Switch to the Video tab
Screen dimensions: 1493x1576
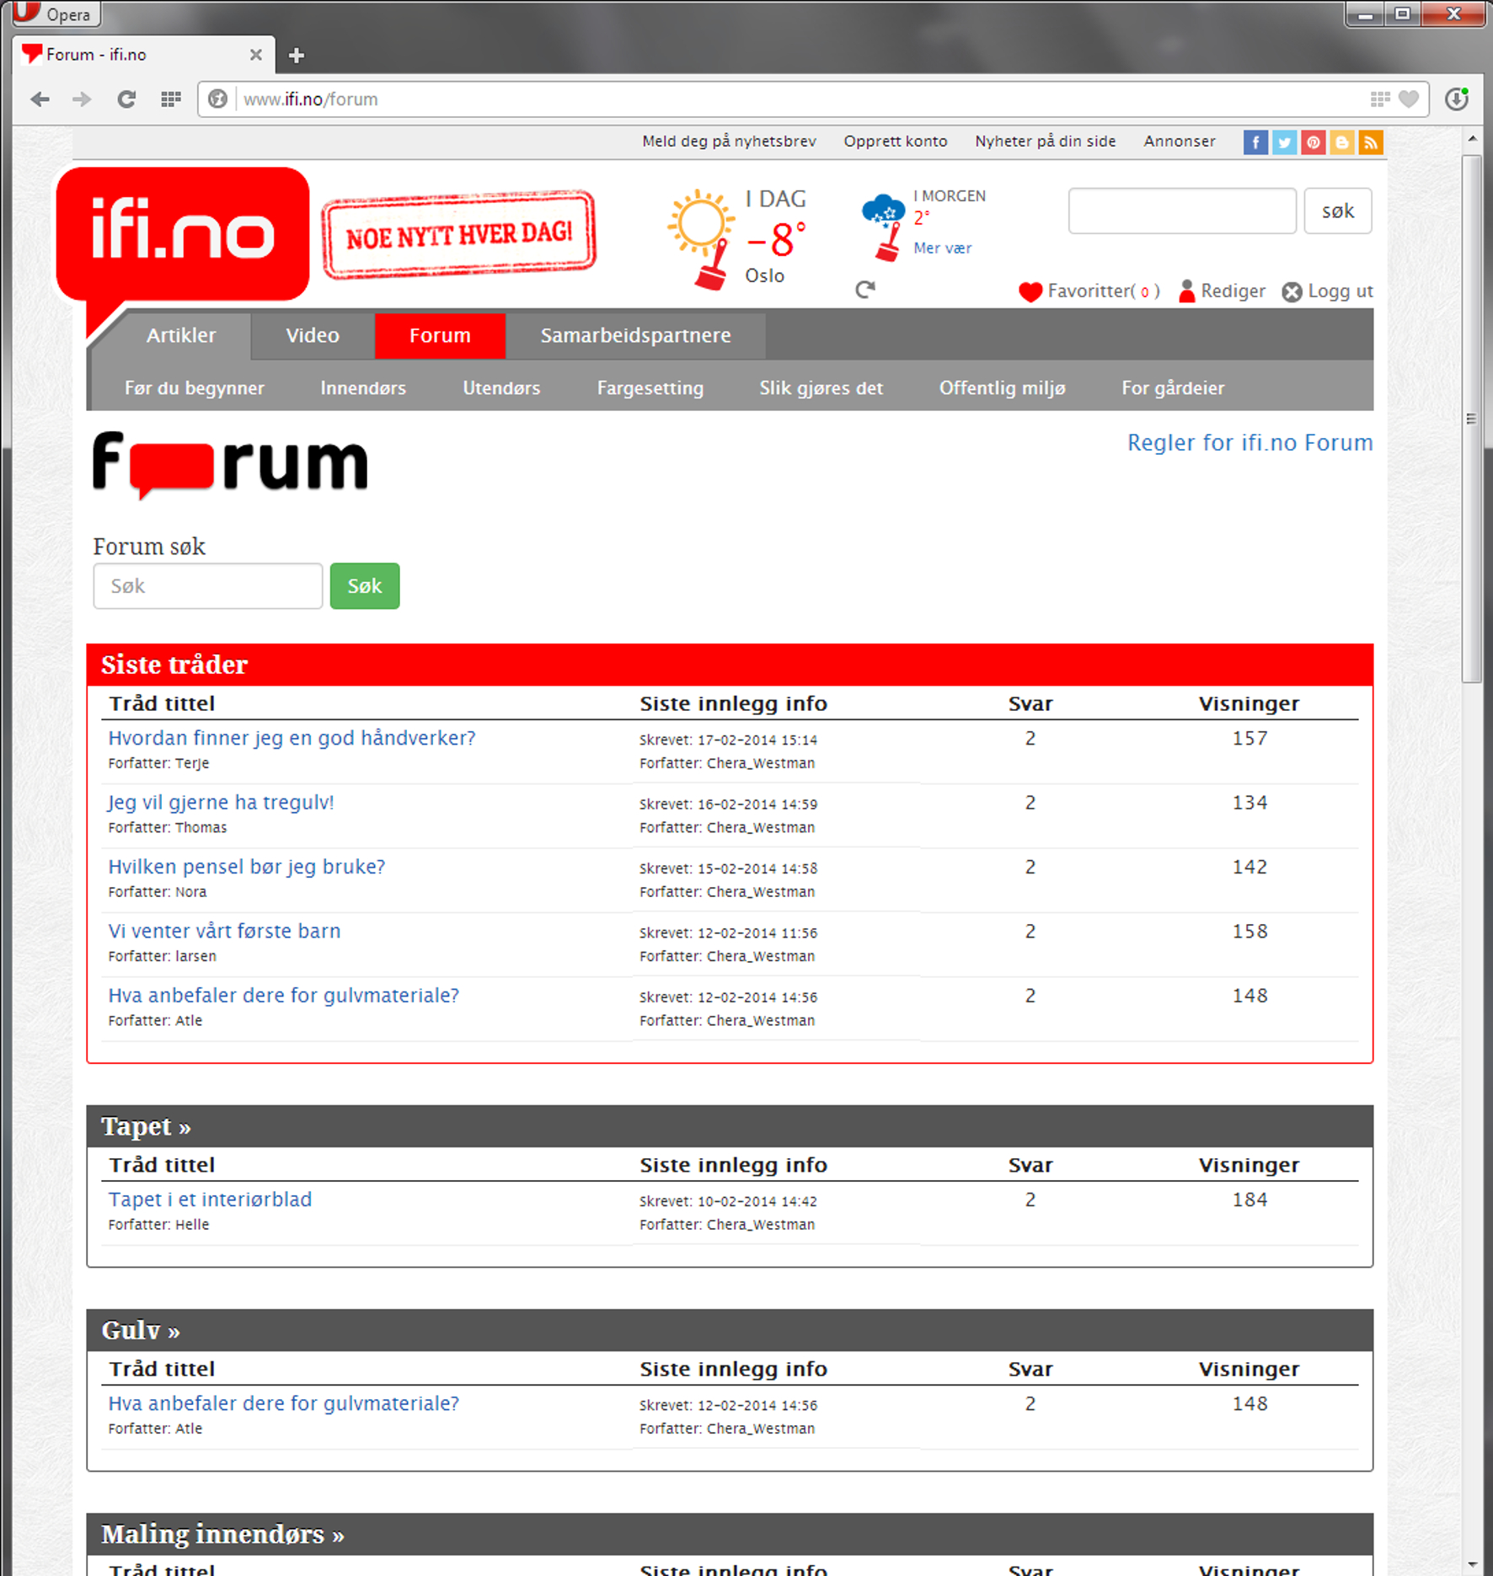click(311, 335)
